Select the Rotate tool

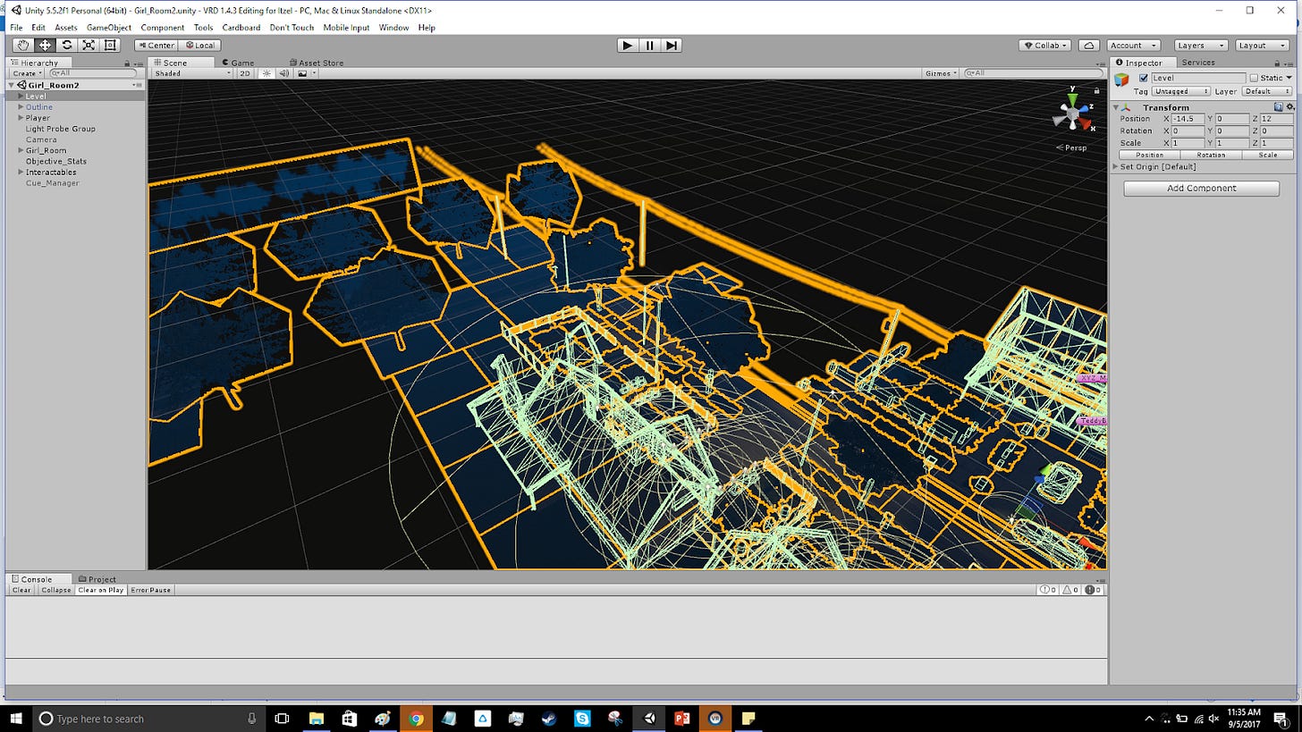coord(66,46)
